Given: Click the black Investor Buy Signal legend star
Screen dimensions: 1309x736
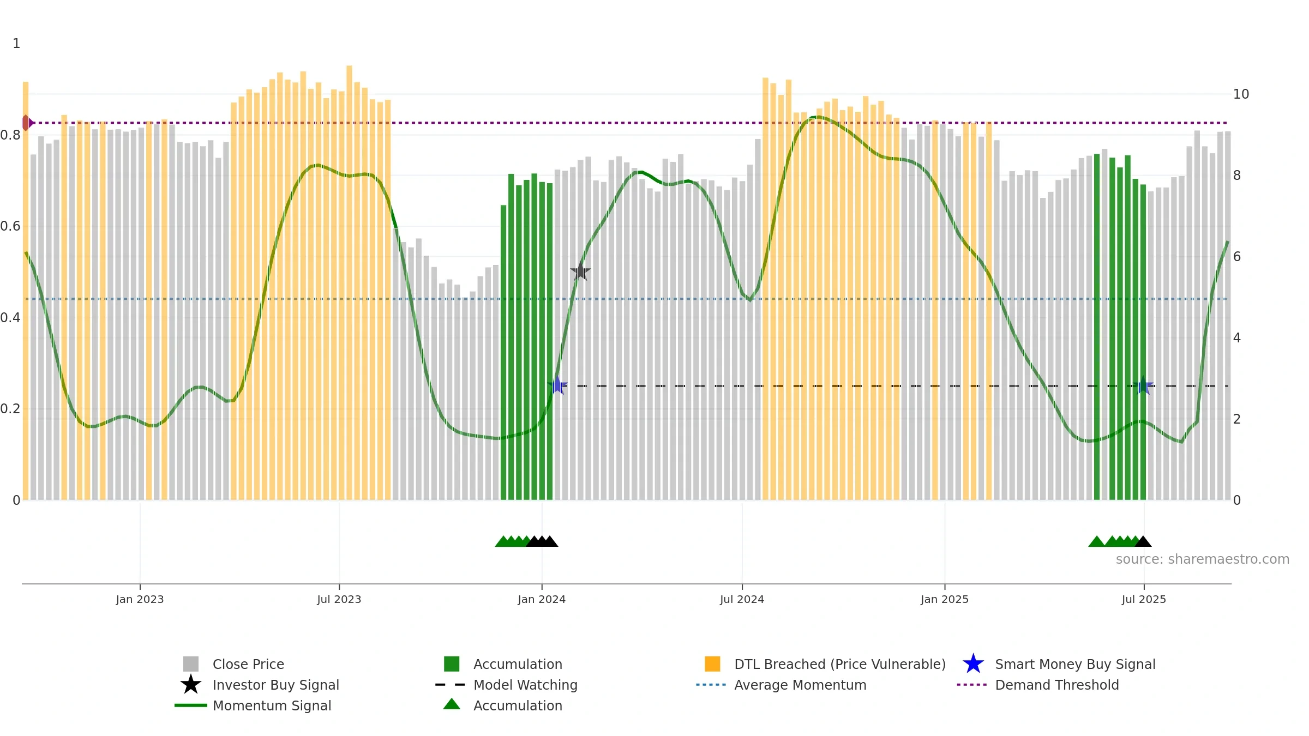Looking at the screenshot, I should (x=191, y=685).
